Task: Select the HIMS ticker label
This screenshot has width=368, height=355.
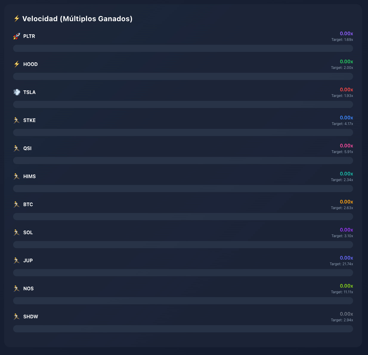Action: (x=30, y=177)
